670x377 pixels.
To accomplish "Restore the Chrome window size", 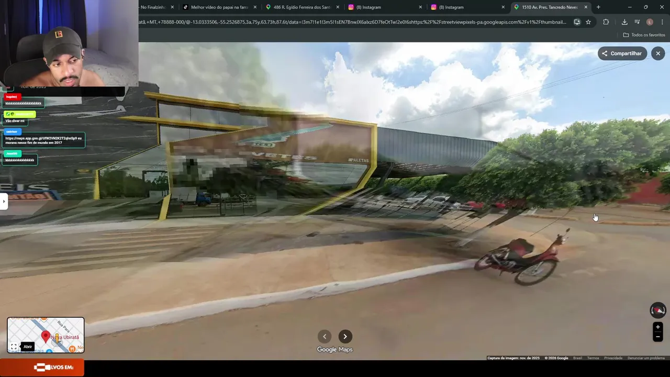I will point(645,7).
